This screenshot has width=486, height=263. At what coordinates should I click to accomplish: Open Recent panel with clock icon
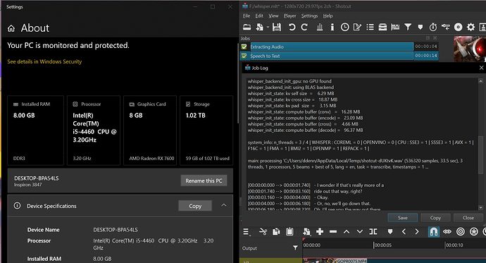pyautogui.click(x=344, y=27)
